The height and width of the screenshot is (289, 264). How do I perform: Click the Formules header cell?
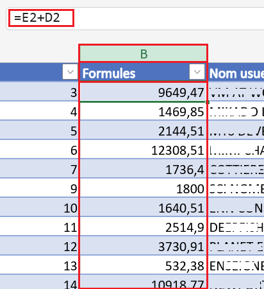pyautogui.click(x=144, y=73)
